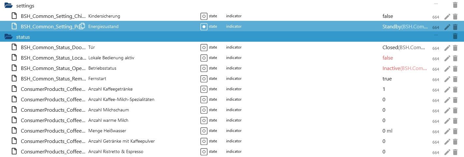
Task: Edit the Kindersicherung object with pencil icon
Action: (447, 16)
